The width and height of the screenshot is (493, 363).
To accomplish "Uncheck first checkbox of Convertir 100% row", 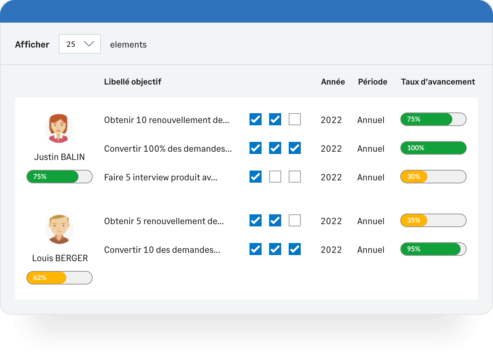I will pyautogui.click(x=256, y=148).
